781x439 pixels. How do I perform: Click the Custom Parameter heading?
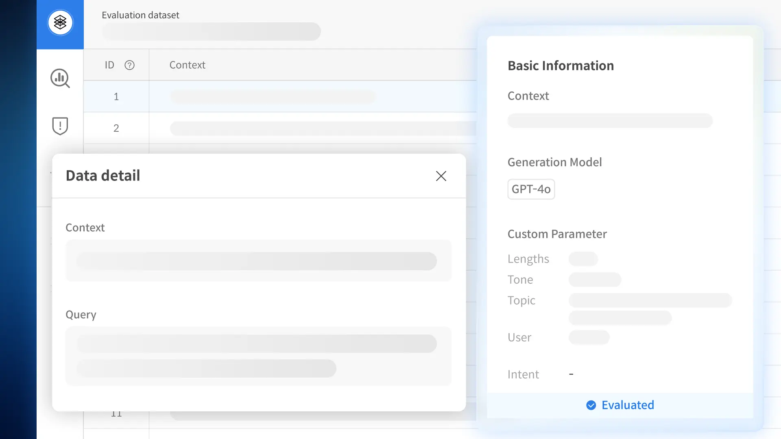click(557, 234)
